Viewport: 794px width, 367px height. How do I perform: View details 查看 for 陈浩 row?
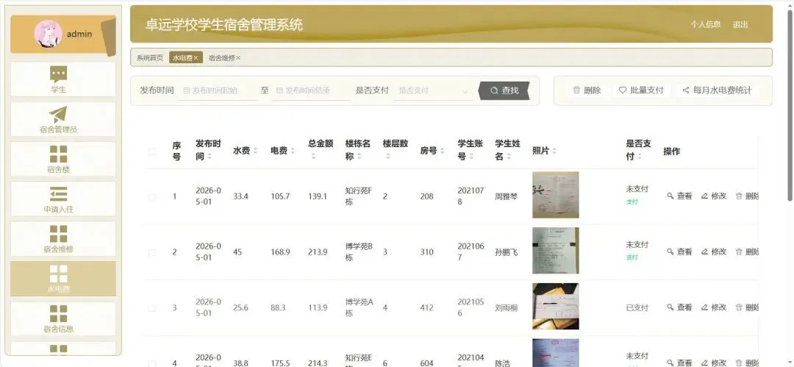click(679, 363)
